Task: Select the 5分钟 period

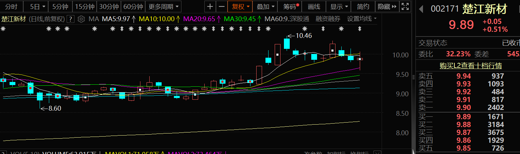Action: click(x=60, y=6)
